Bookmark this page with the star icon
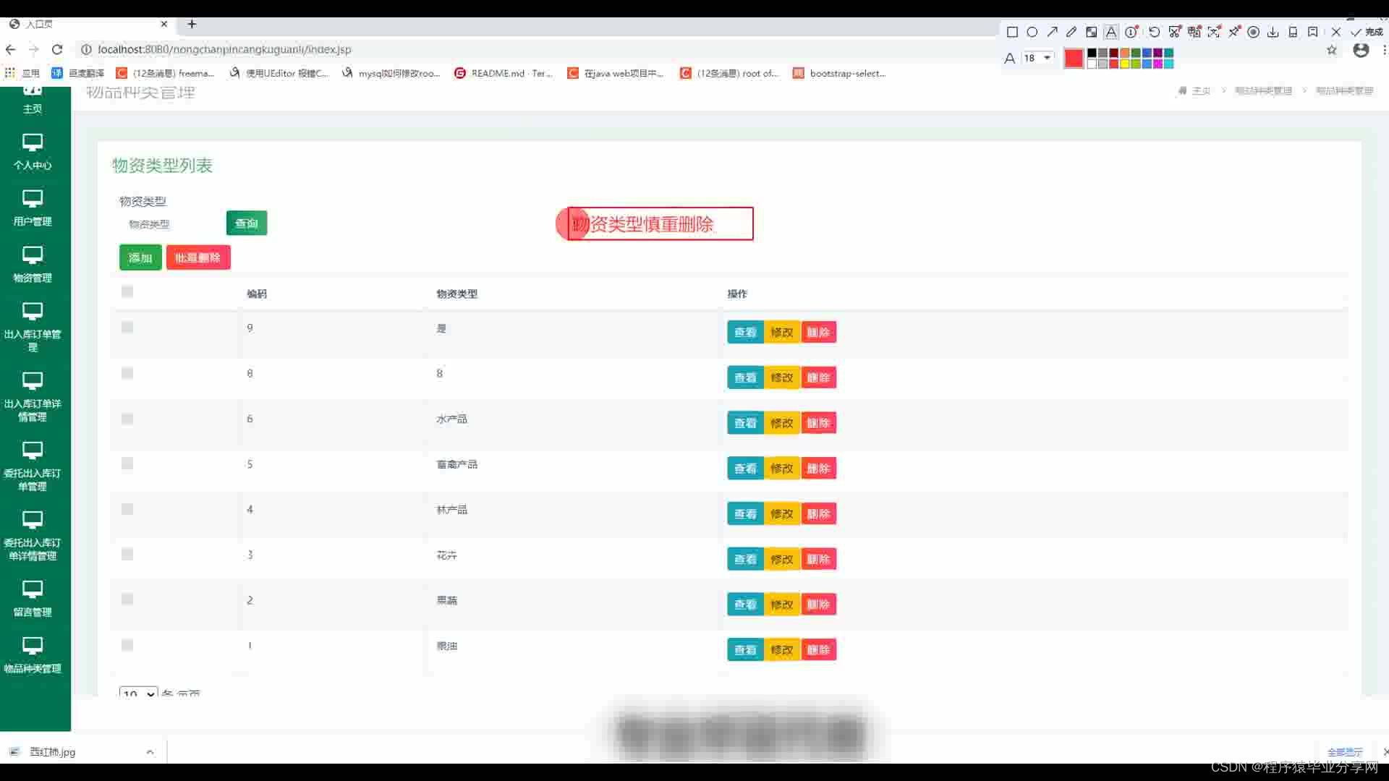Screen dimensions: 1389x781 (x=1332, y=50)
